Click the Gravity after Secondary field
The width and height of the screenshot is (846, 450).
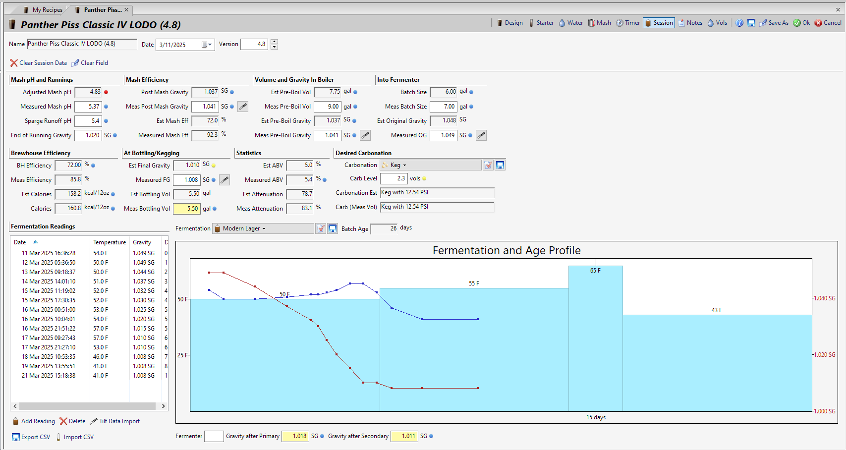point(404,436)
